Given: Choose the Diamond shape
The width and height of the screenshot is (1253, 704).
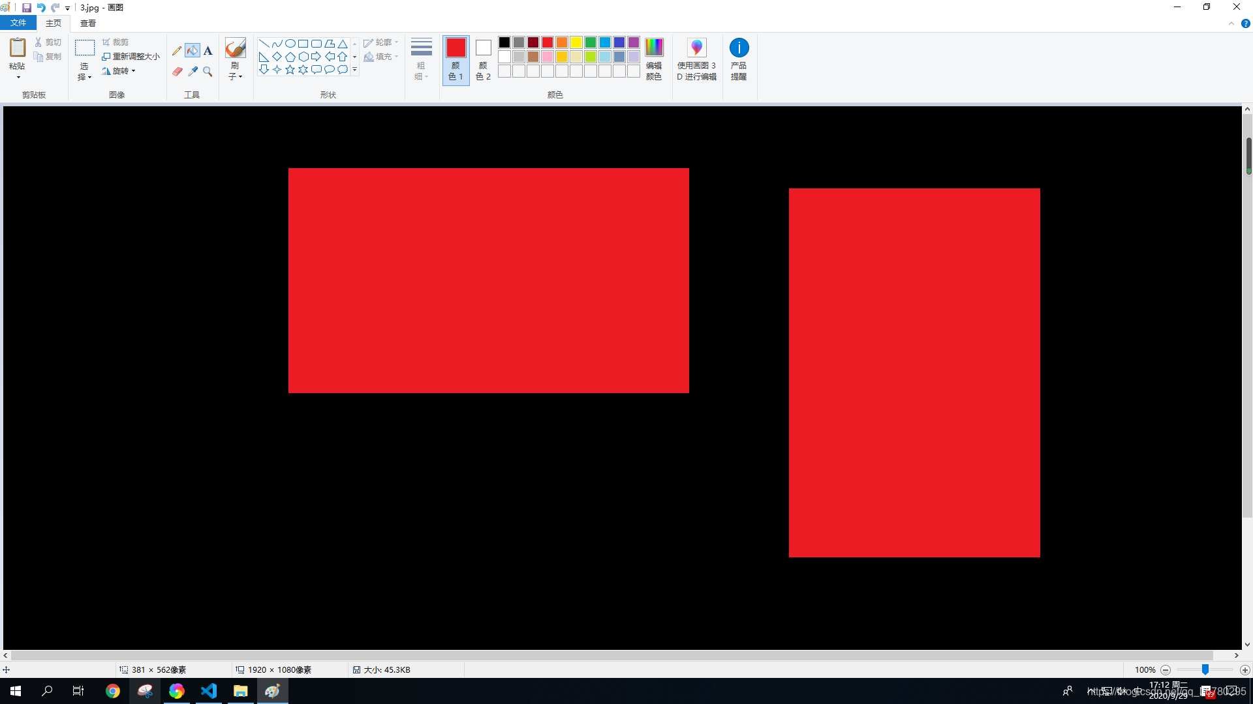Looking at the screenshot, I should click(277, 57).
